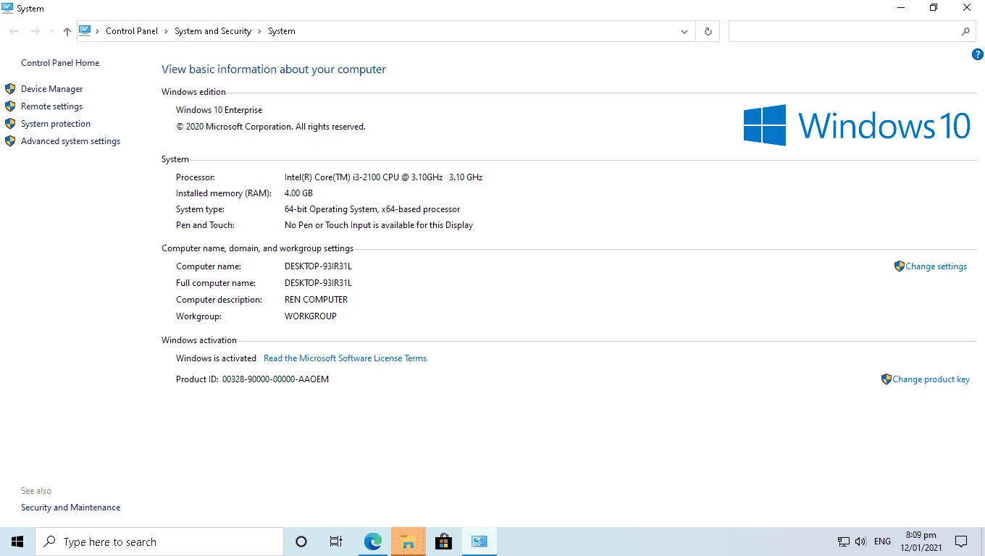The image size is (985, 556).
Task: Click the Forward navigation arrow
Action: tap(35, 31)
